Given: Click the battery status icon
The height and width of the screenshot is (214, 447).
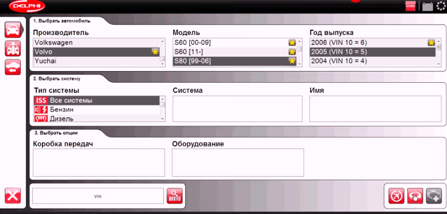Looking at the screenshot, I should [x=428, y=6].
